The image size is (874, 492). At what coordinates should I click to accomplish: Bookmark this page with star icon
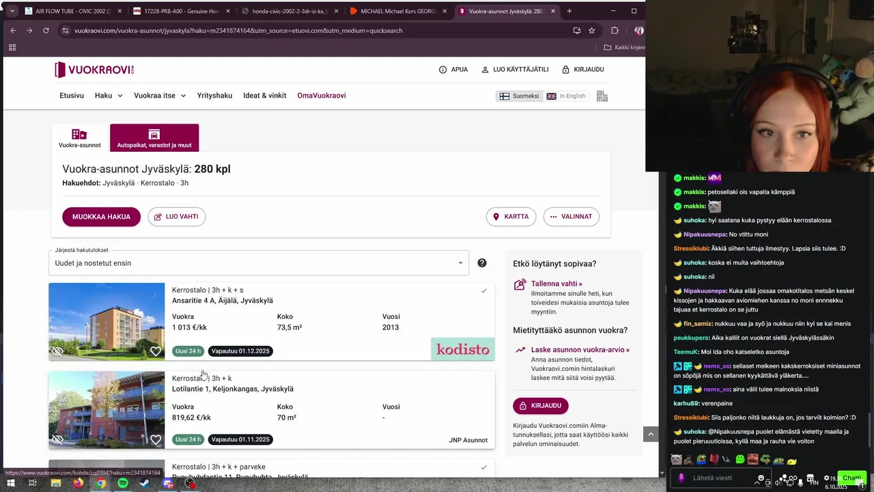point(592,30)
